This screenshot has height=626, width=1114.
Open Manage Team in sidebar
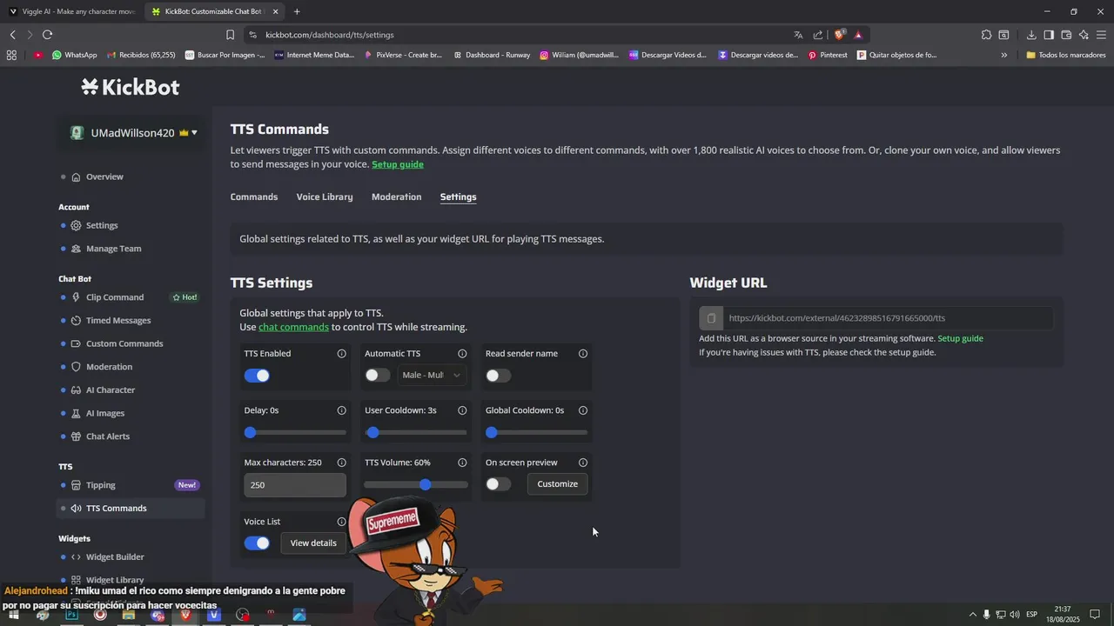click(113, 249)
